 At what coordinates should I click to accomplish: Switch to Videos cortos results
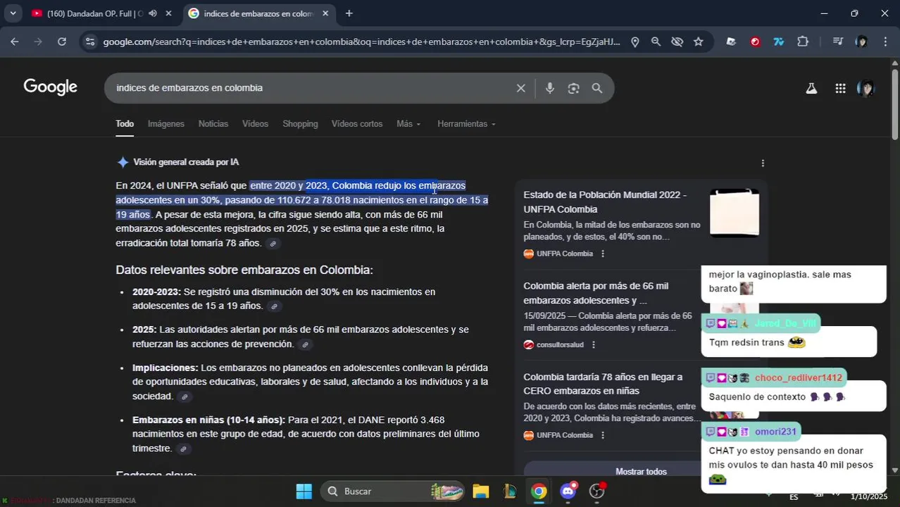click(357, 124)
